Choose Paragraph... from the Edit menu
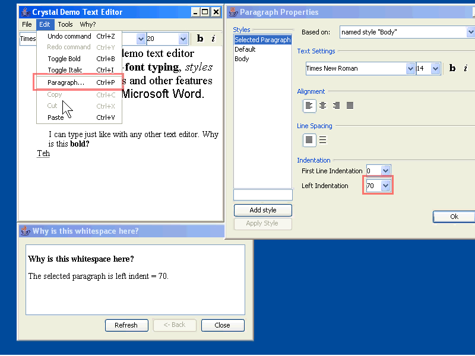475x356 pixels. 66,82
